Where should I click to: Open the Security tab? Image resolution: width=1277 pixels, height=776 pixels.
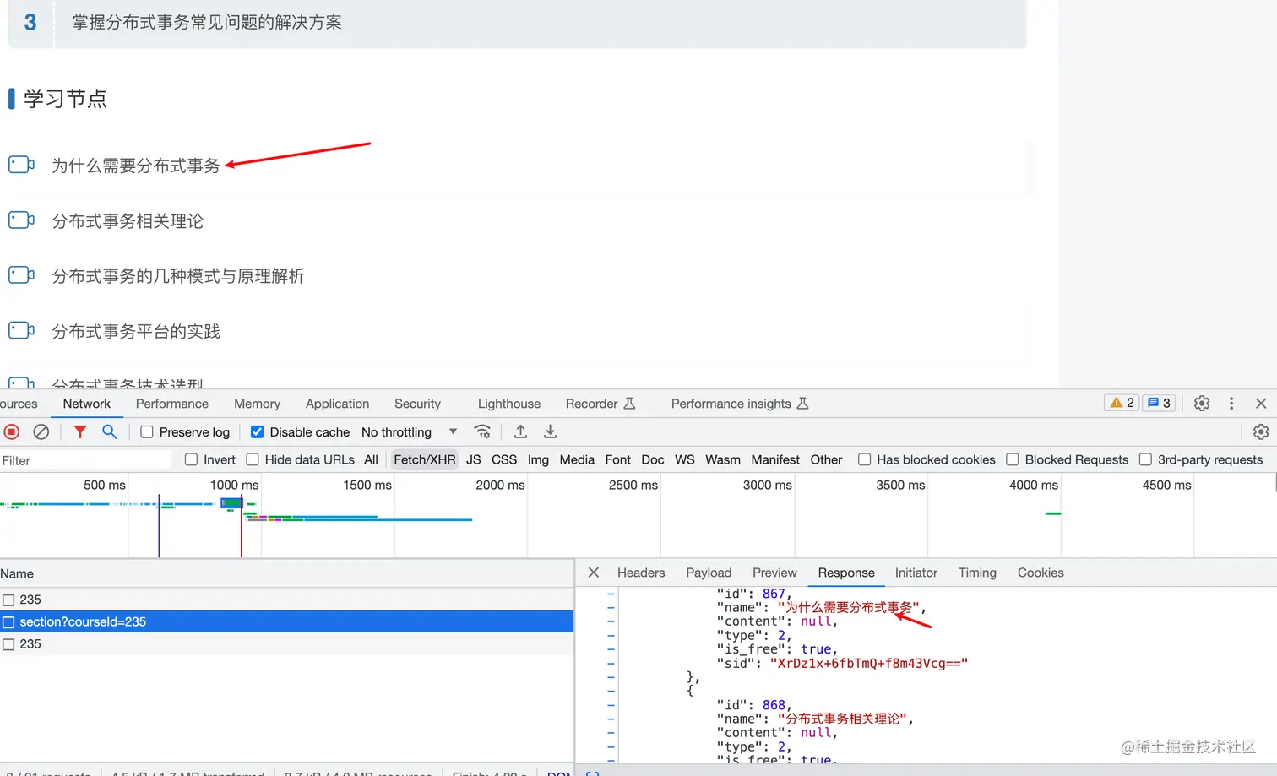click(x=417, y=404)
